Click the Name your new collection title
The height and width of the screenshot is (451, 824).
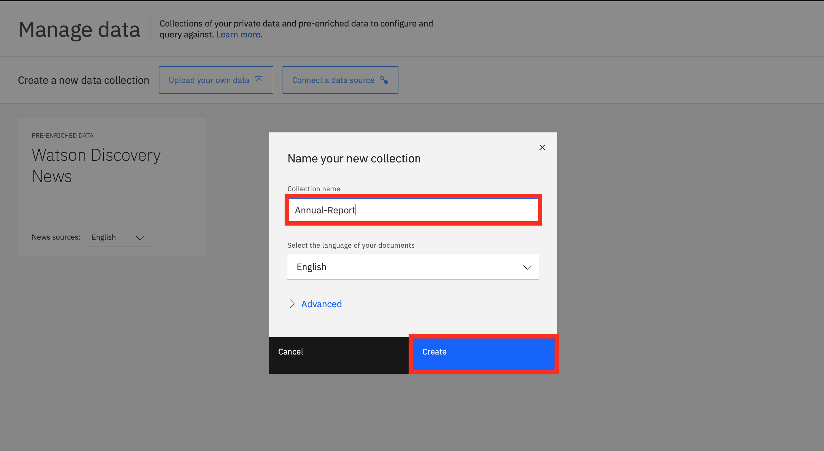pyautogui.click(x=354, y=158)
